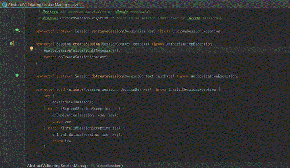Click the onInvalidation method call
Viewport: 290px width, 168px height.
(x=67, y=134)
